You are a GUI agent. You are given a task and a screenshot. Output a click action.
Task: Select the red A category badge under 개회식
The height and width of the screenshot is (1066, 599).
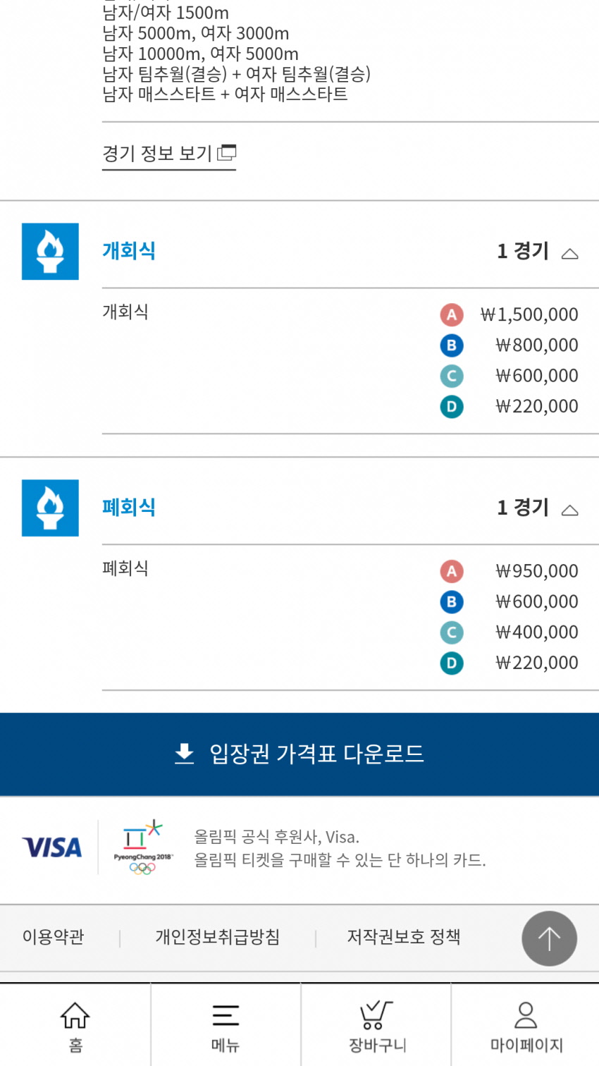452,314
